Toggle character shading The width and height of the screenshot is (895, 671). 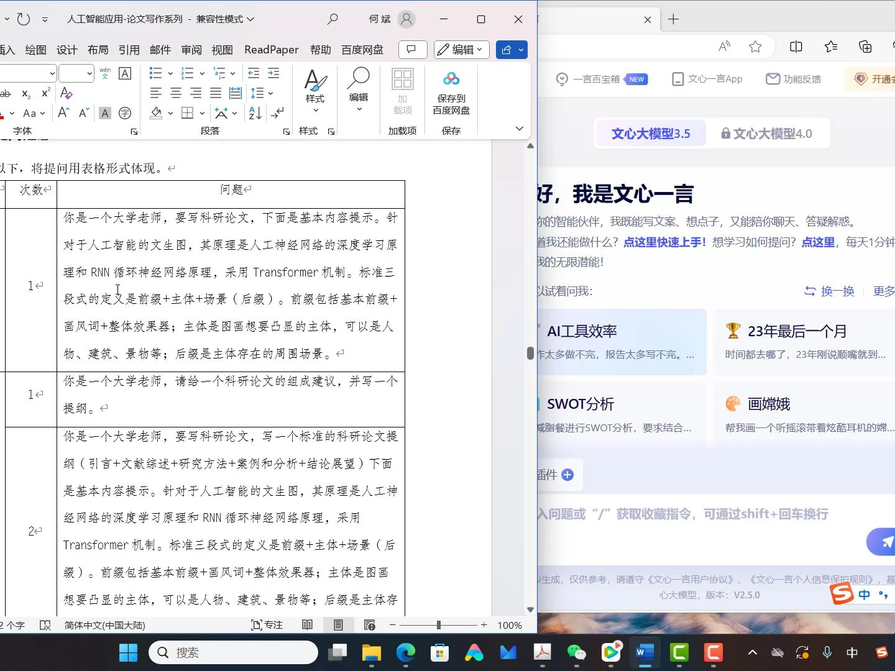click(x=105, y=113)
